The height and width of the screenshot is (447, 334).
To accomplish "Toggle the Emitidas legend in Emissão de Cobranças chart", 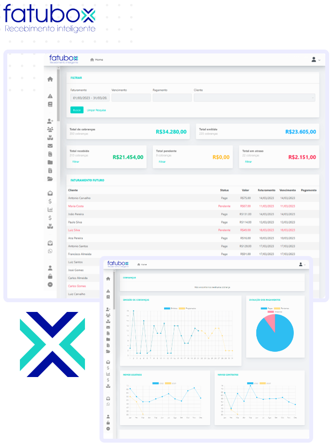I will [170, 309].
